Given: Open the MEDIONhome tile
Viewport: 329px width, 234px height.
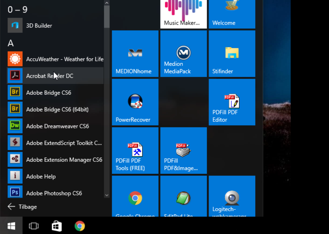Looking at the screenshot, I should [x=135, y=54].
